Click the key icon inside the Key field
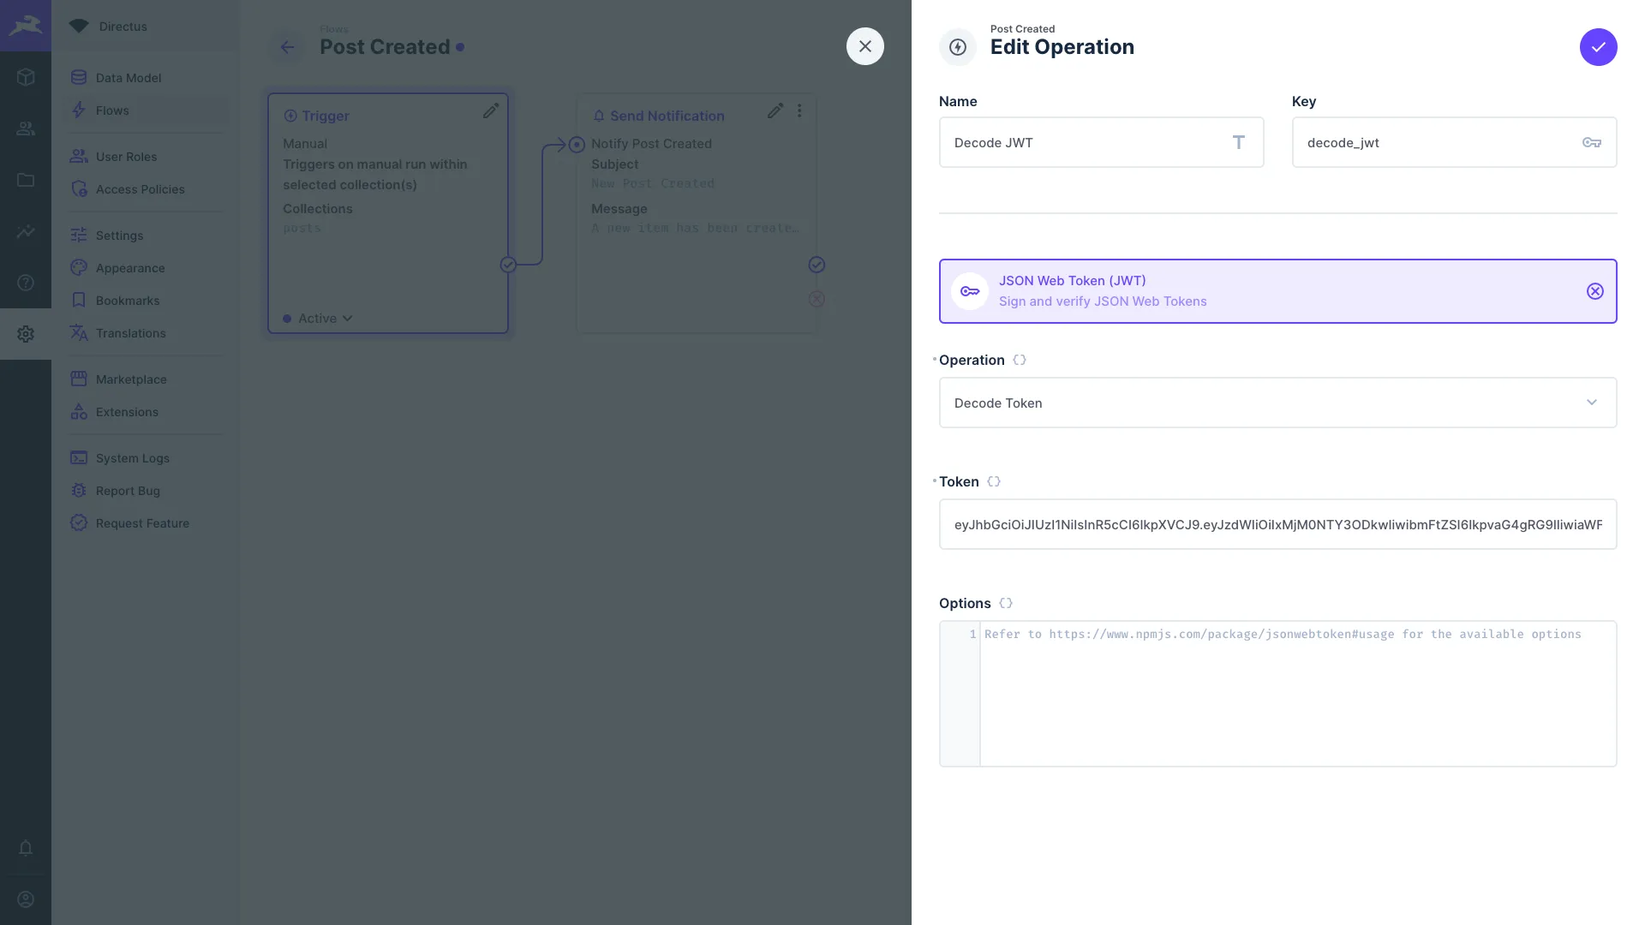1645x925 pixels. (1592, 142)
